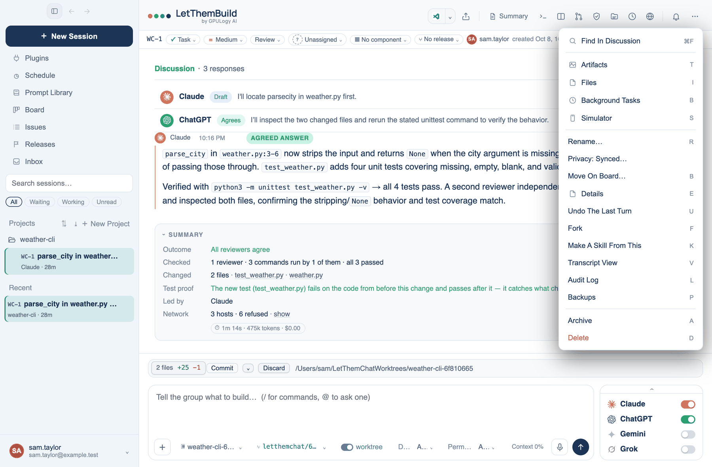Click the show network hosts link
712x467 pixels.
(282, 314)
